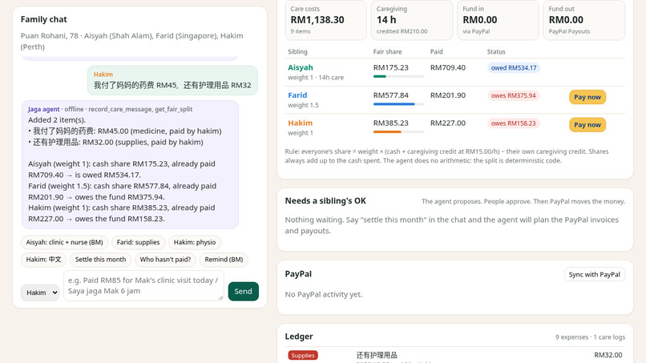This screenshot has height=363, width=646.
Task: Click the 'owed RM534.17' status badge
Action: [513, 68]
